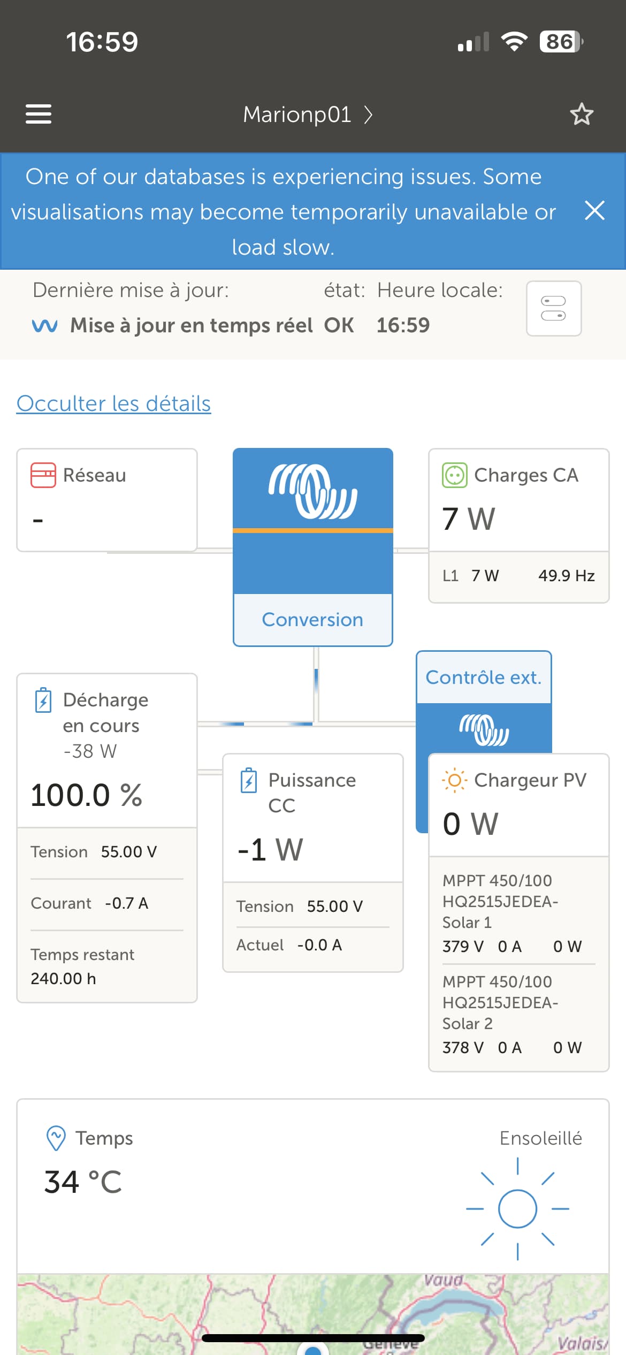Toggle the dashboard view switch button

point(553,308)
